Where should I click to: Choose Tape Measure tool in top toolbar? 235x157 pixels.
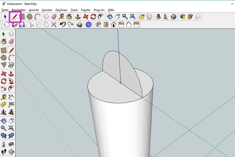click(x=61, y=17)
